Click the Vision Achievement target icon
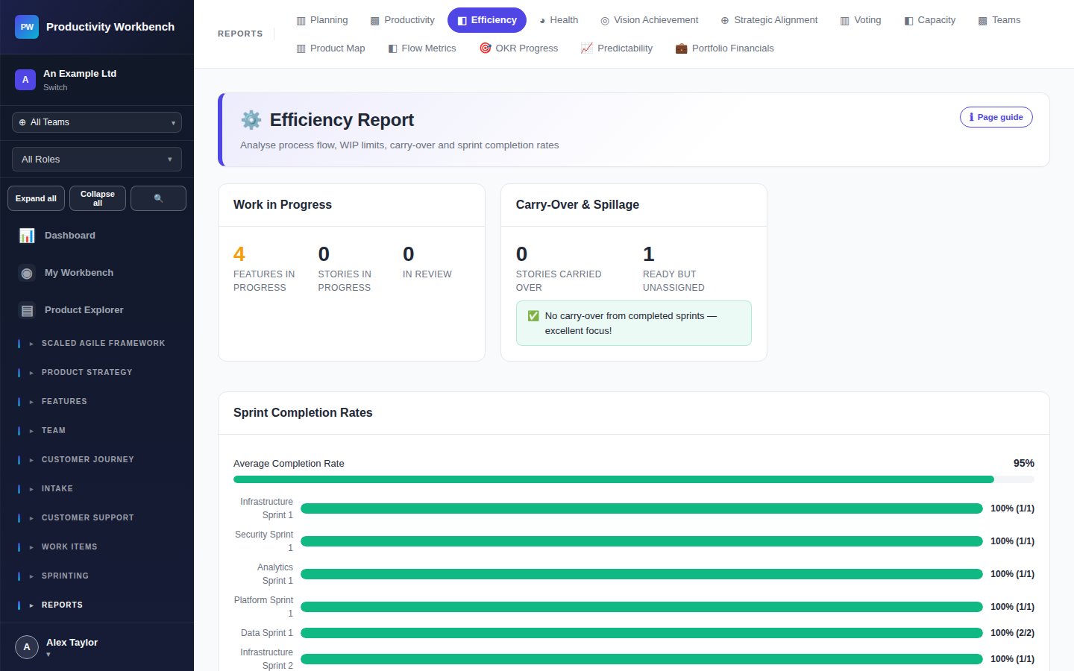The image size is (1074, 671). (605, 21)
